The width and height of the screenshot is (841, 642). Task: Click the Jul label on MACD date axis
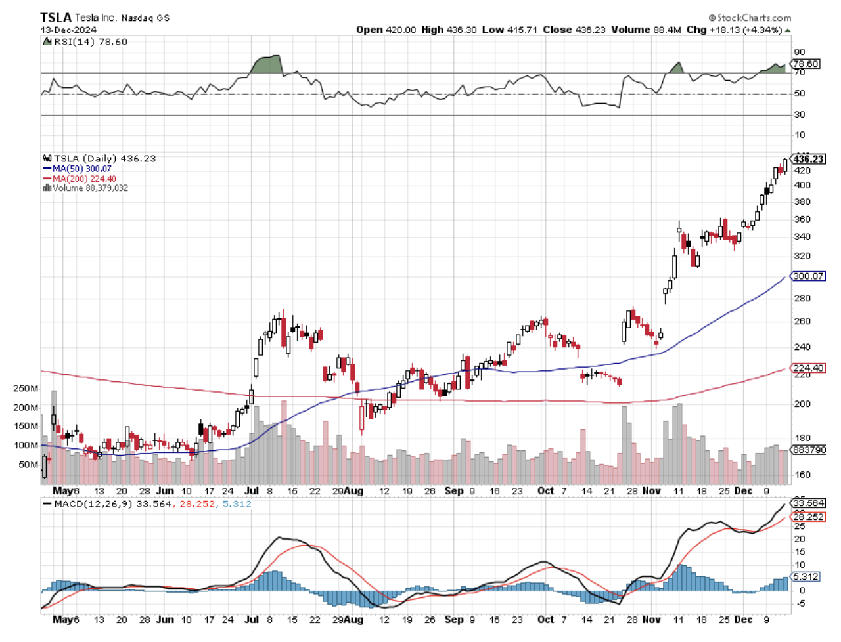(x=252, y=620)
